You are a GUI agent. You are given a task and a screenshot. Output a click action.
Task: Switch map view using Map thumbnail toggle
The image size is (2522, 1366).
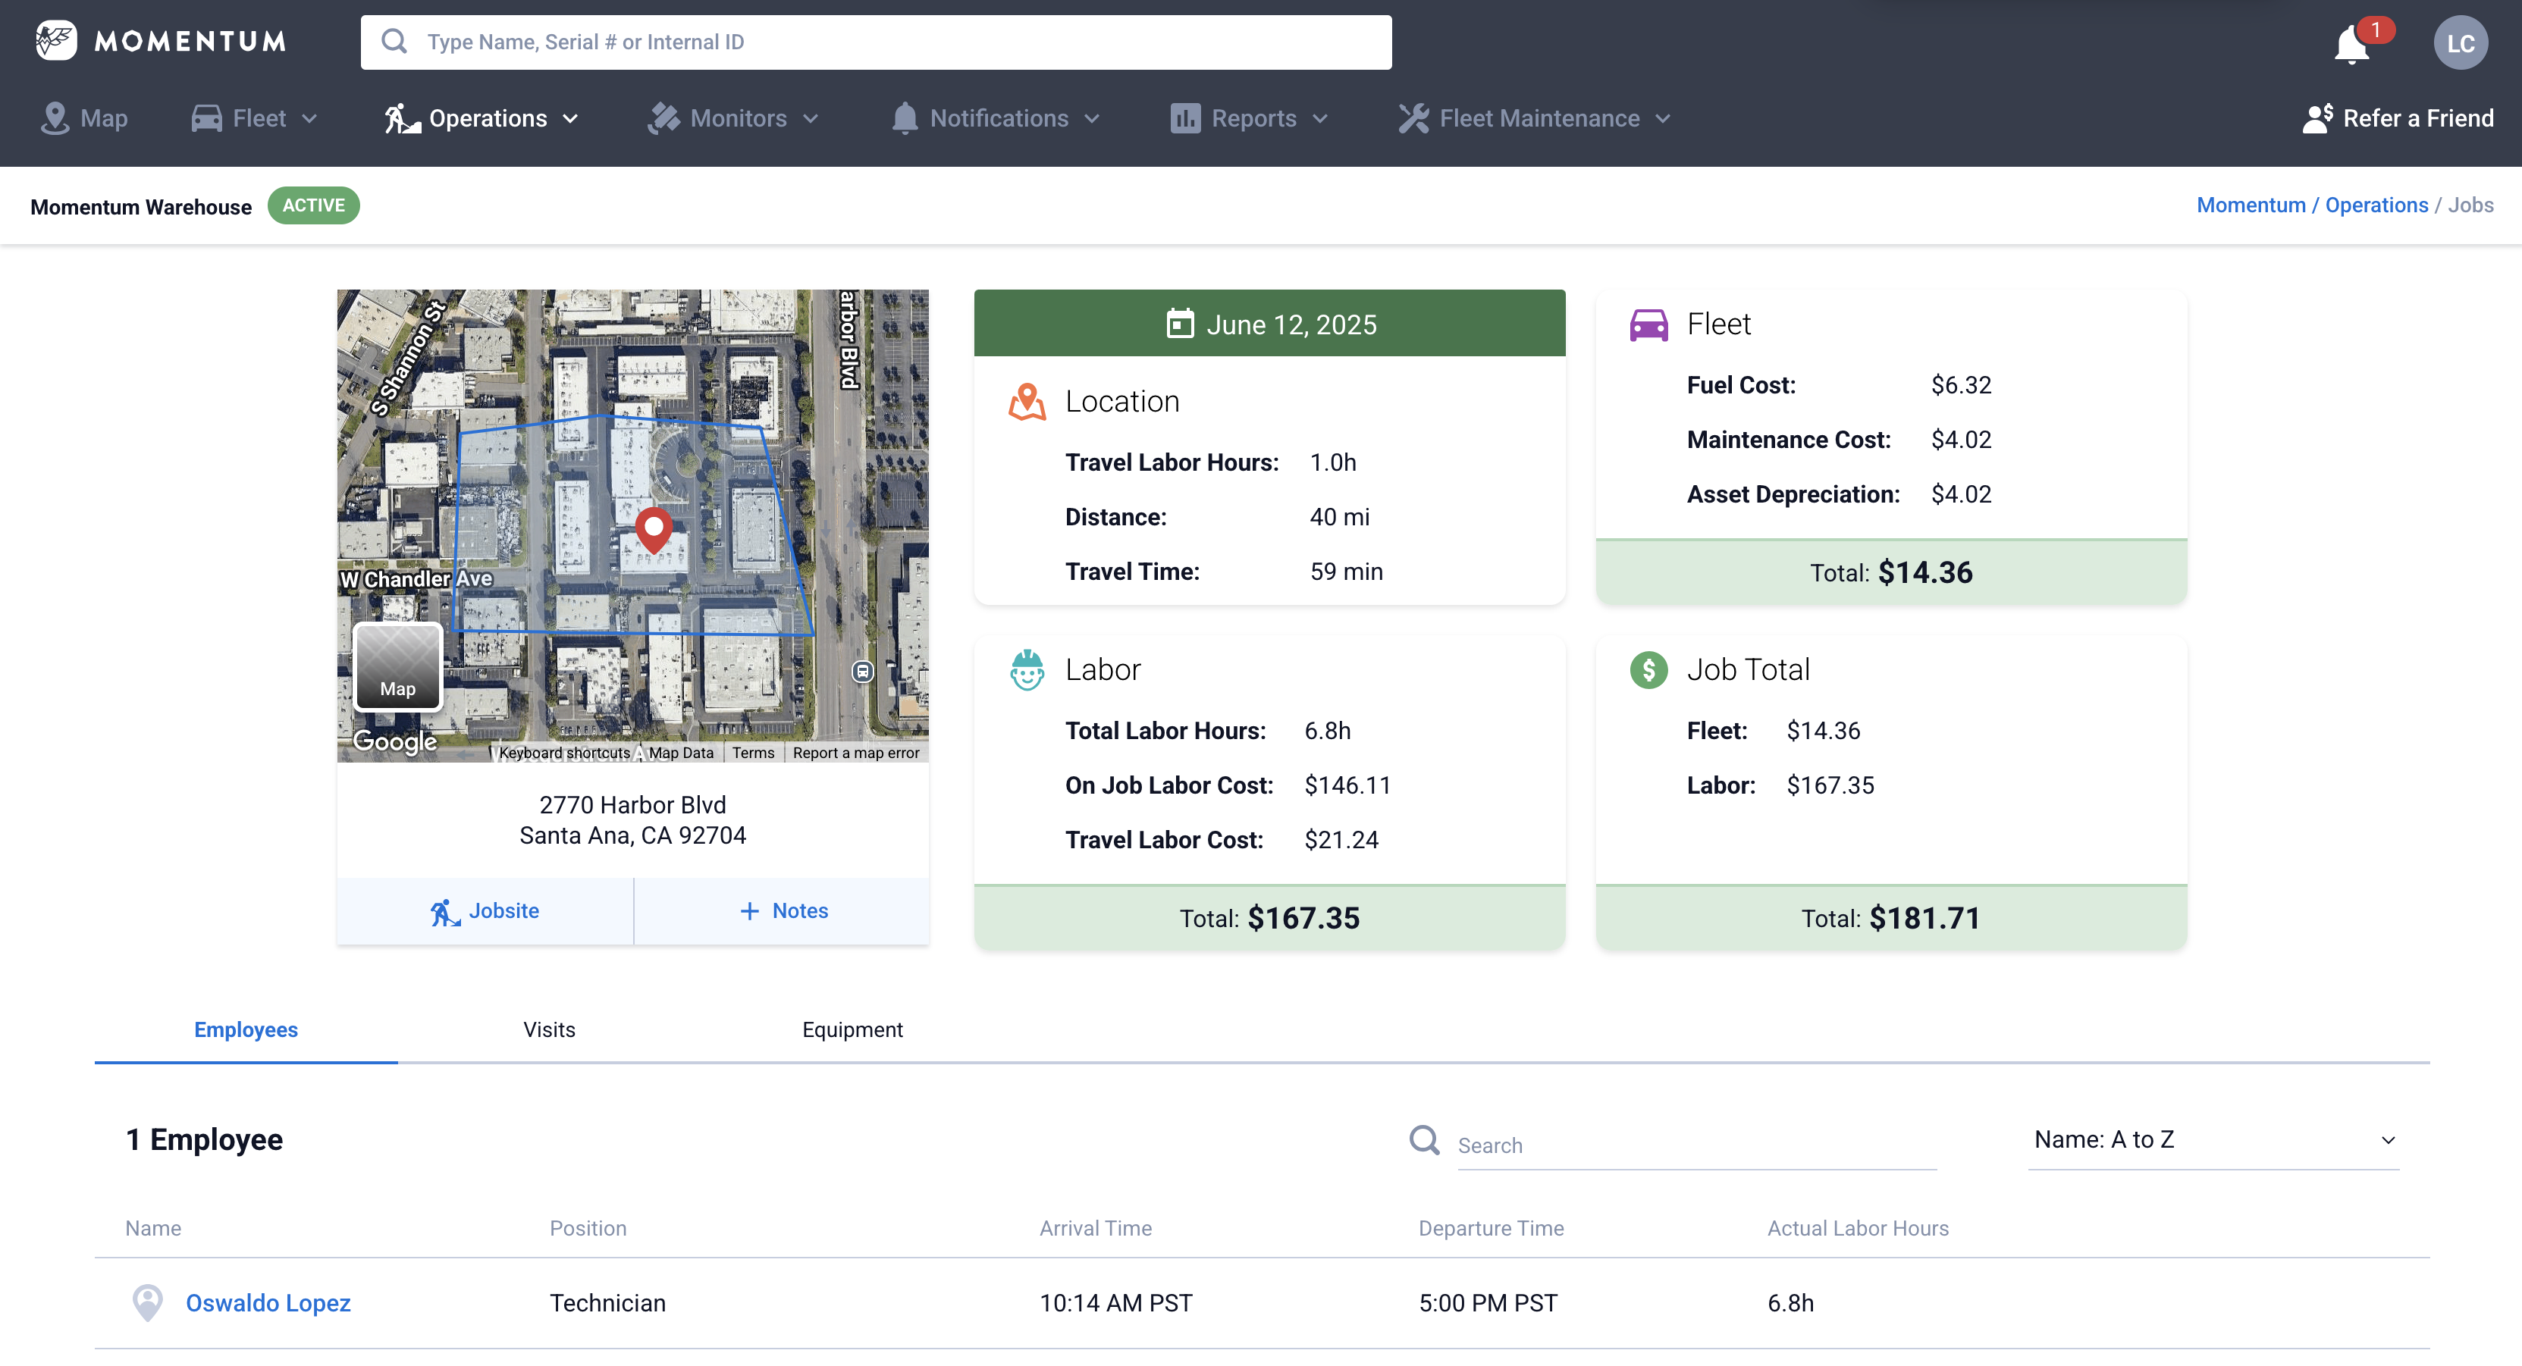397,666
